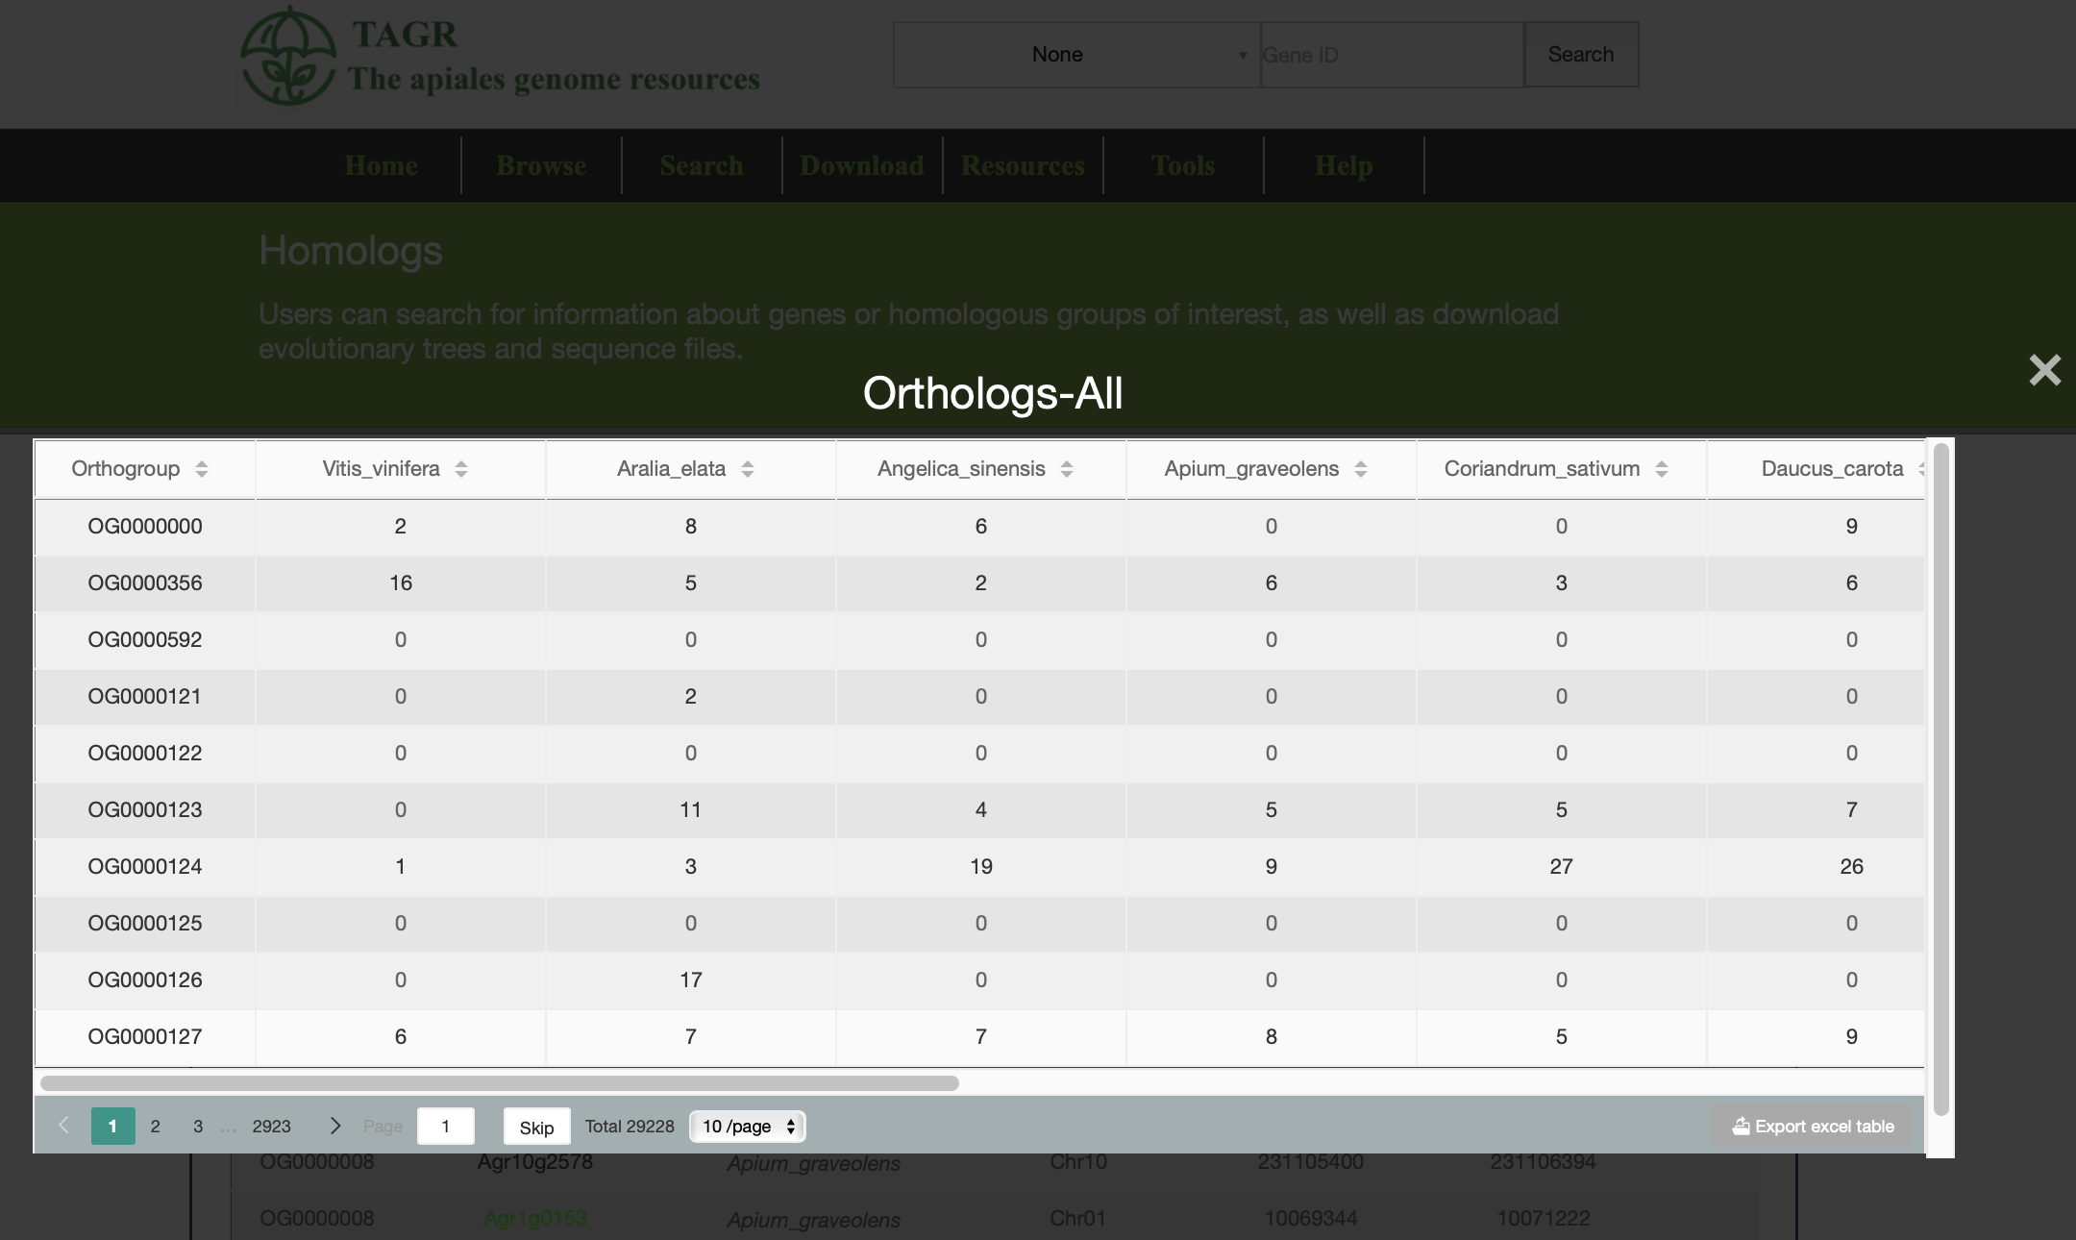The height and width of the screenshot is (1240, 2076).
Task: Open the Browse menu
Action: (x=541, y=165)
